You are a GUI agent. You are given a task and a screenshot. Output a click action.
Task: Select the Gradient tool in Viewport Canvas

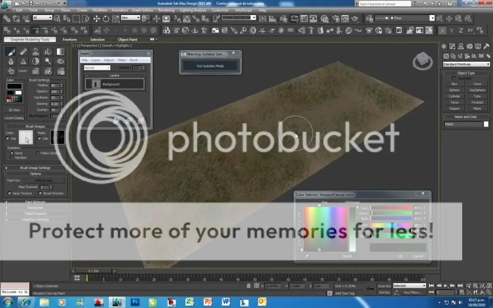[x=60, y=52]
